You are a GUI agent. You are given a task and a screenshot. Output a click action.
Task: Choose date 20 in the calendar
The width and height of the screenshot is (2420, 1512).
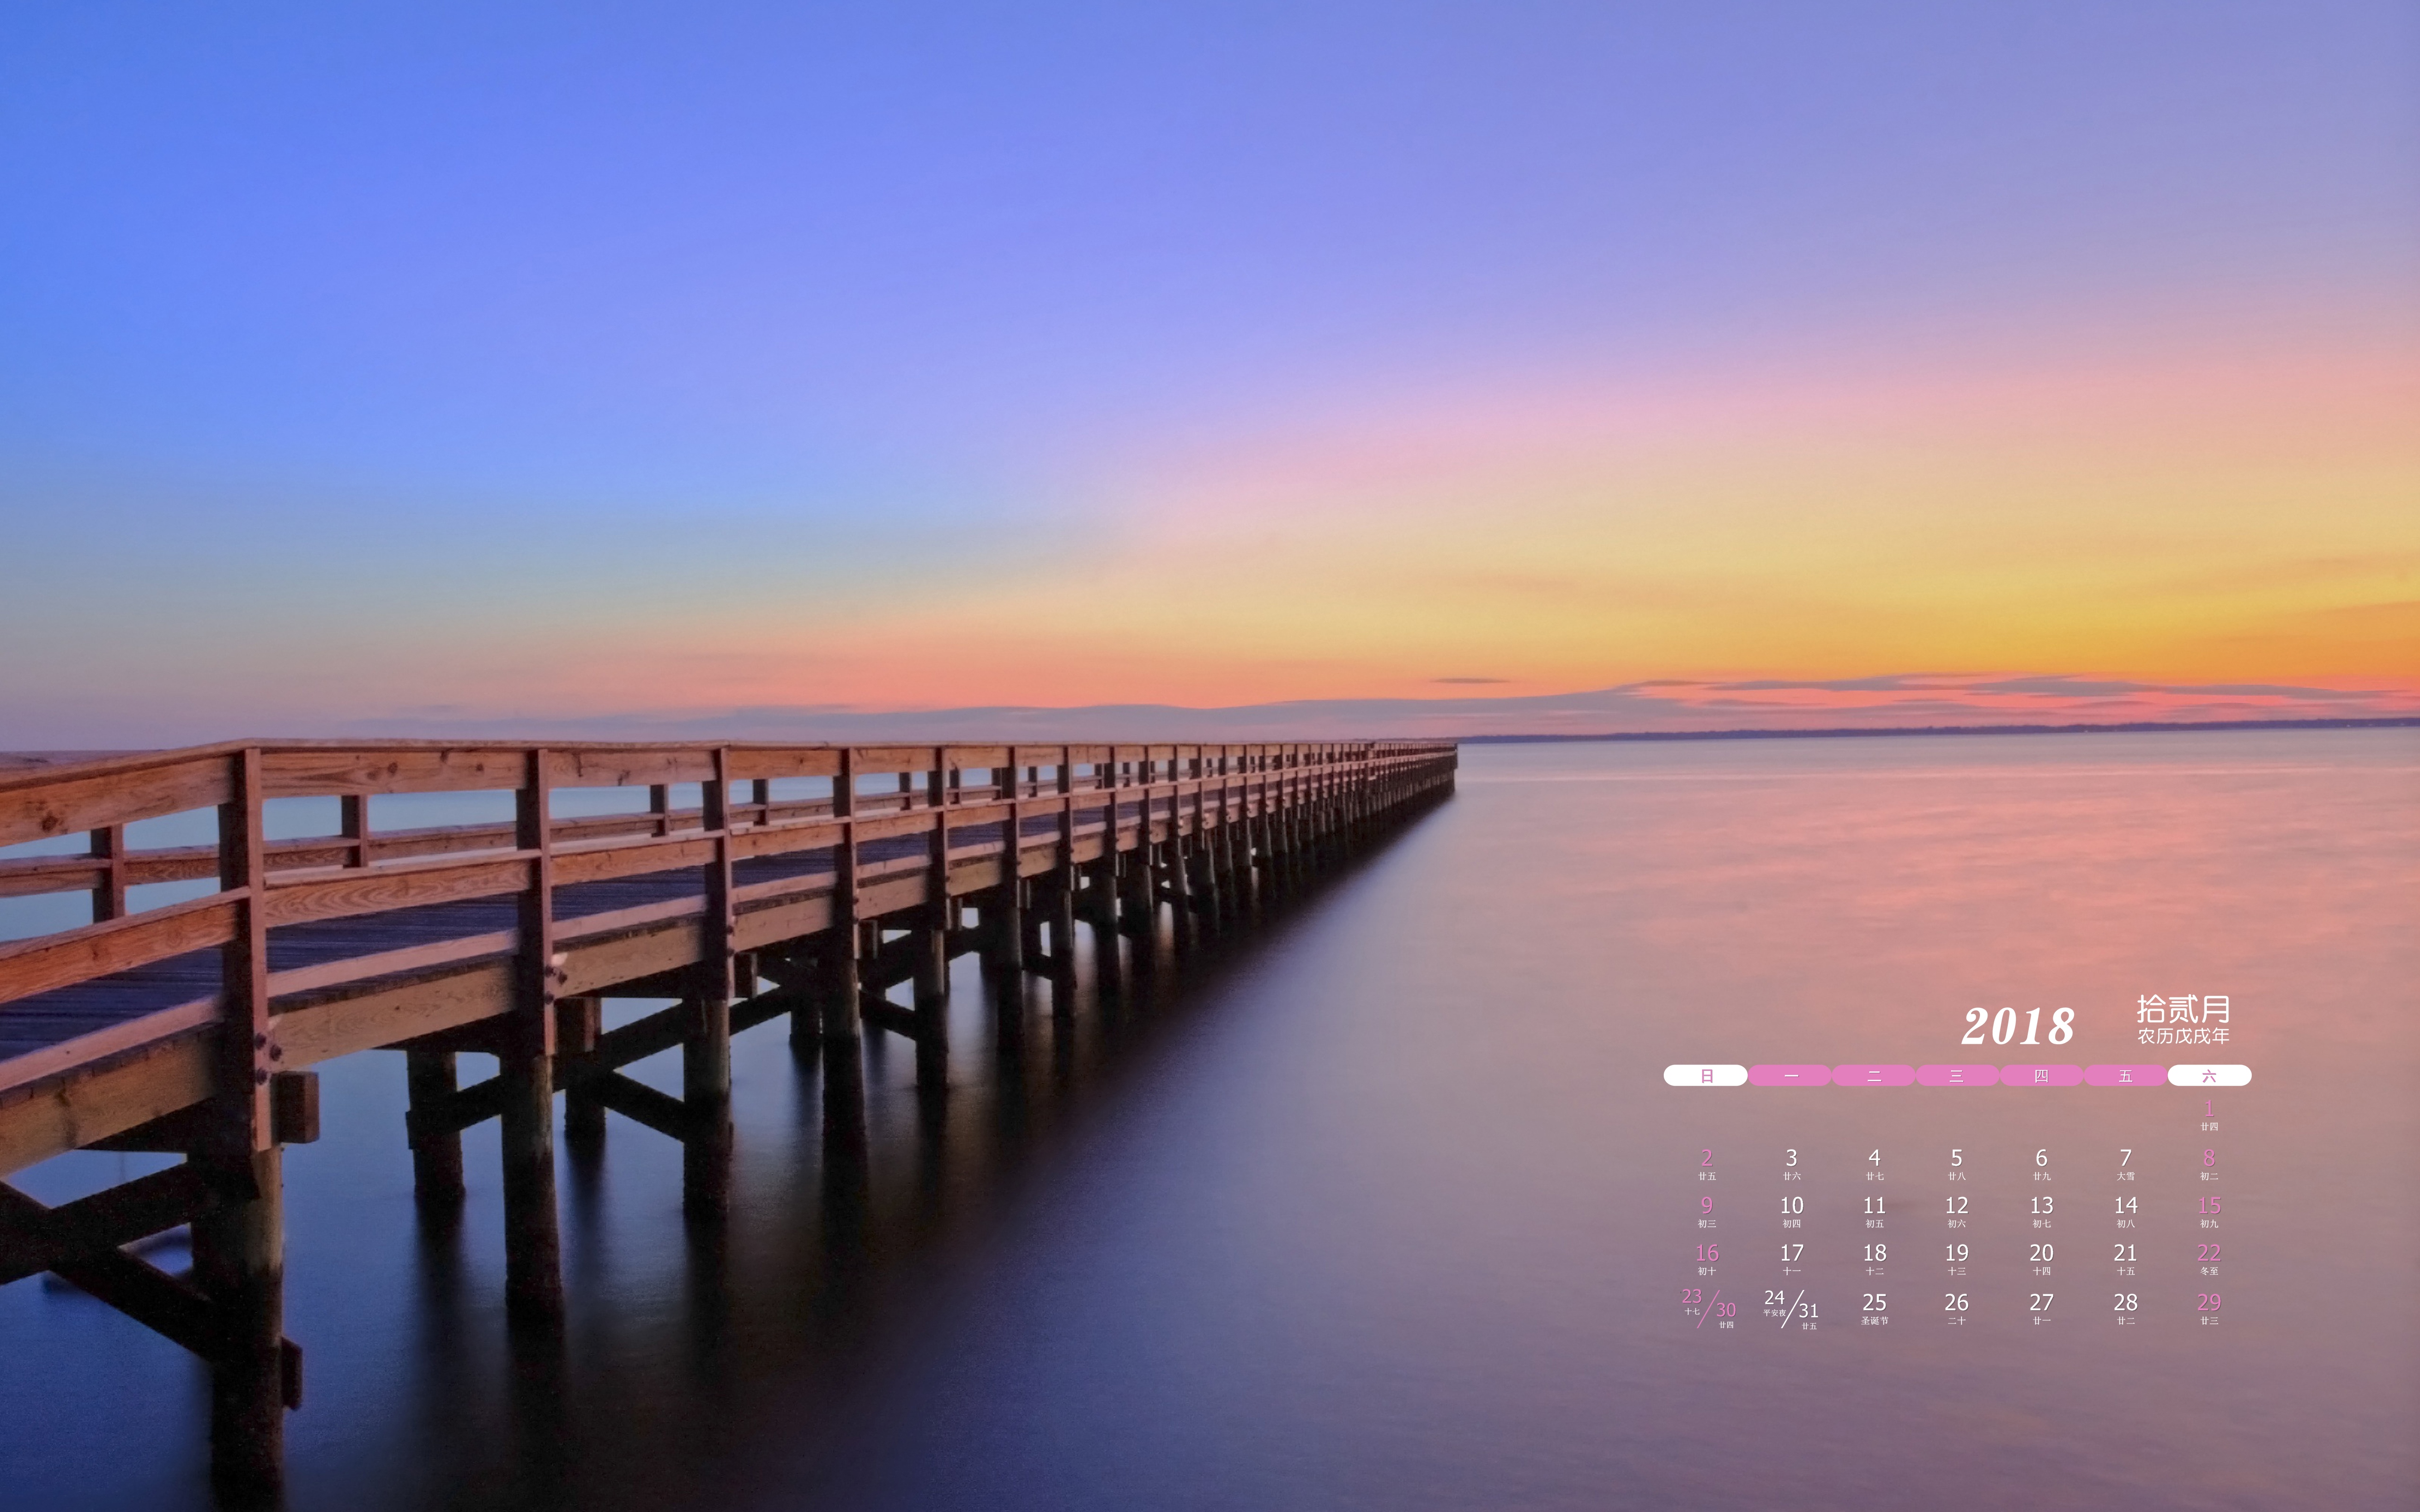(2041, 1253)
